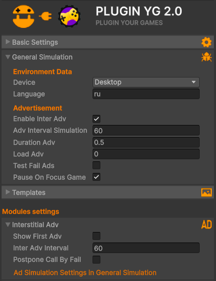
Task: Click the Adv Interval Simulation label
Action: coord(50,130)
